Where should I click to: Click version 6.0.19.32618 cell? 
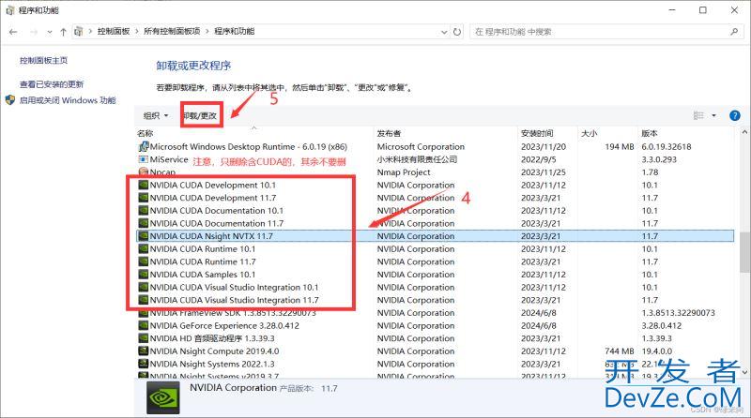point(667,146)
